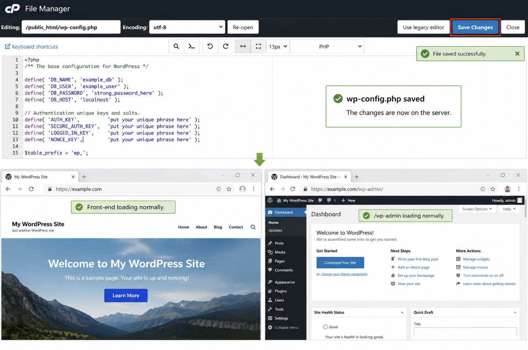Collapse the admin sidebar menu

[283, 328]
